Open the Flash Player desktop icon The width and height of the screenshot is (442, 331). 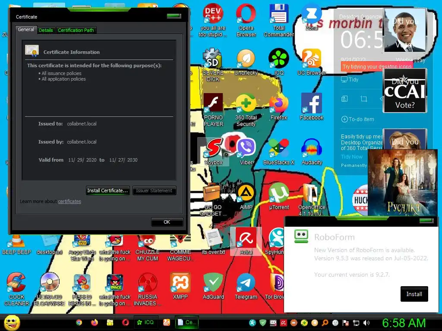coord(213,110)
